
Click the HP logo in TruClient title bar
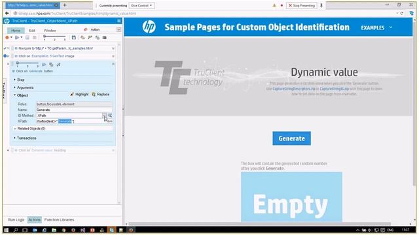7,21
